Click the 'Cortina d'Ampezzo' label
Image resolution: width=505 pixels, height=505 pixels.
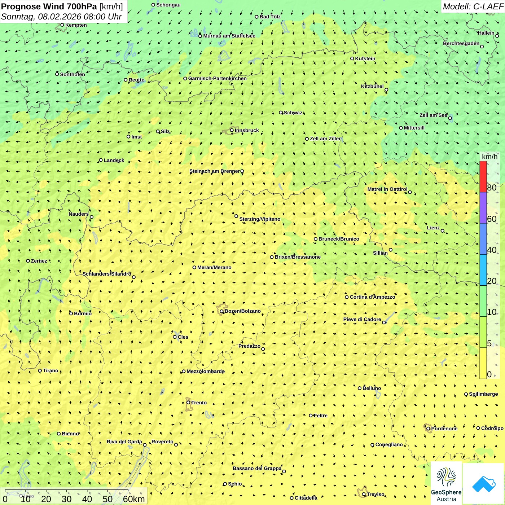tap(372, 297)
